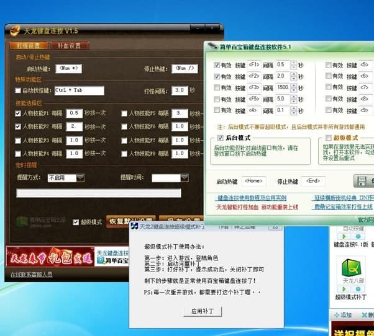Enable 人物技能F8 checkbox
The image size is (374, 336).
(x=124, y=154)
